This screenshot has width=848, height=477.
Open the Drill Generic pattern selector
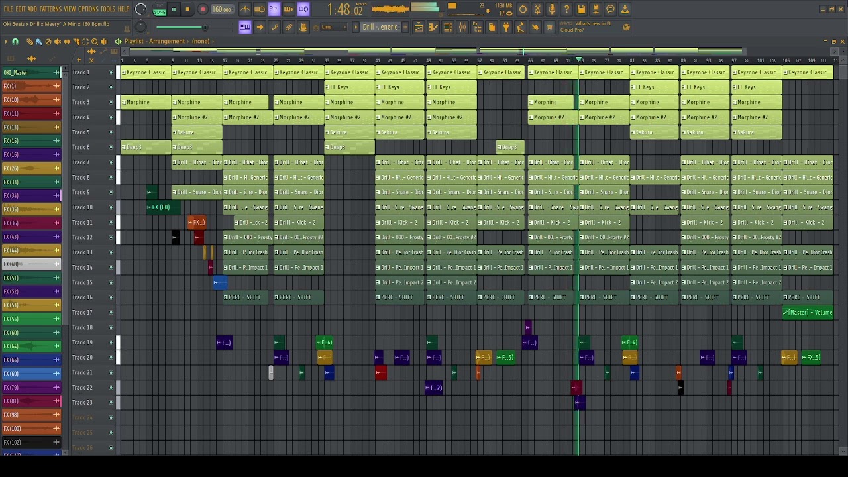(380, 27)
